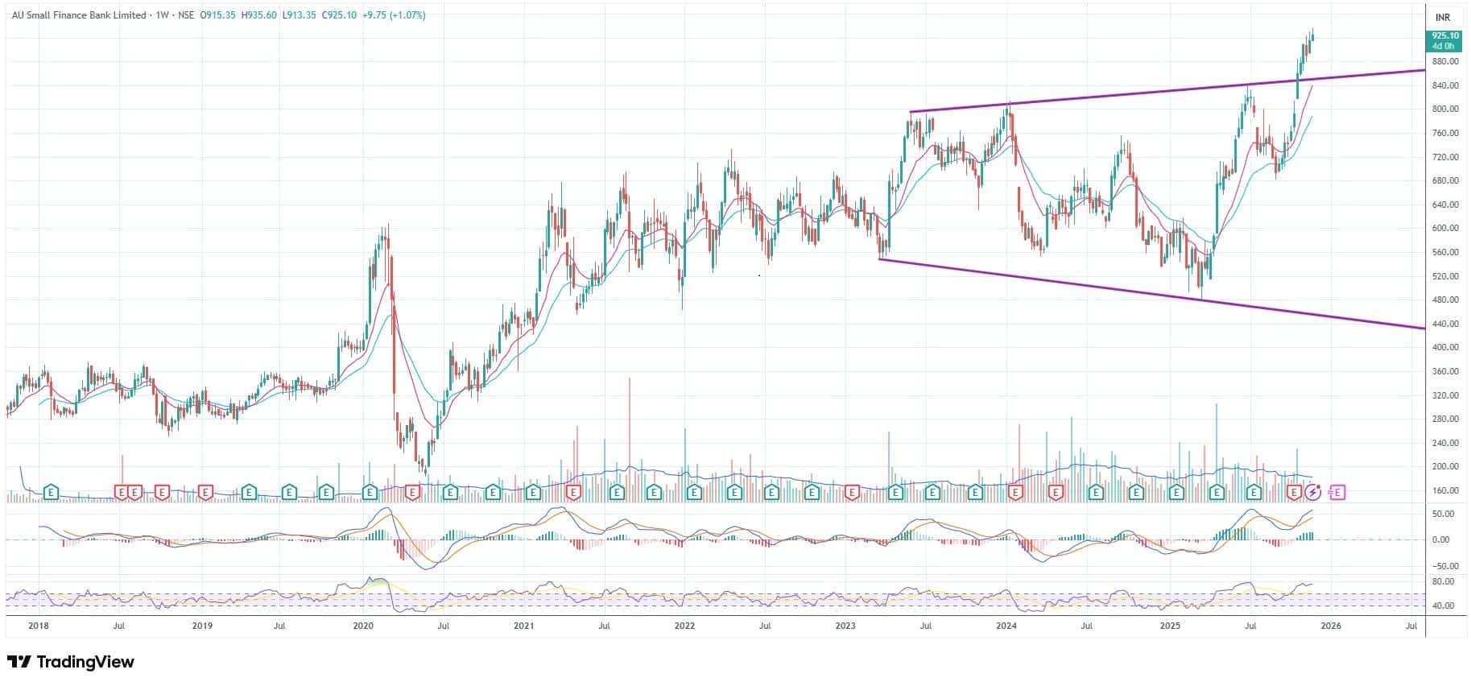Click the 925.10 current price label
The image size is (1471, 682).
pos(1444,36)
